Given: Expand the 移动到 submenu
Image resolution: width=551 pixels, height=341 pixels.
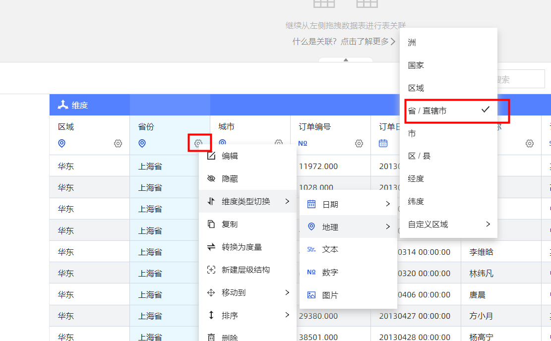Looking at the screenshot, I should pos(247,292).
